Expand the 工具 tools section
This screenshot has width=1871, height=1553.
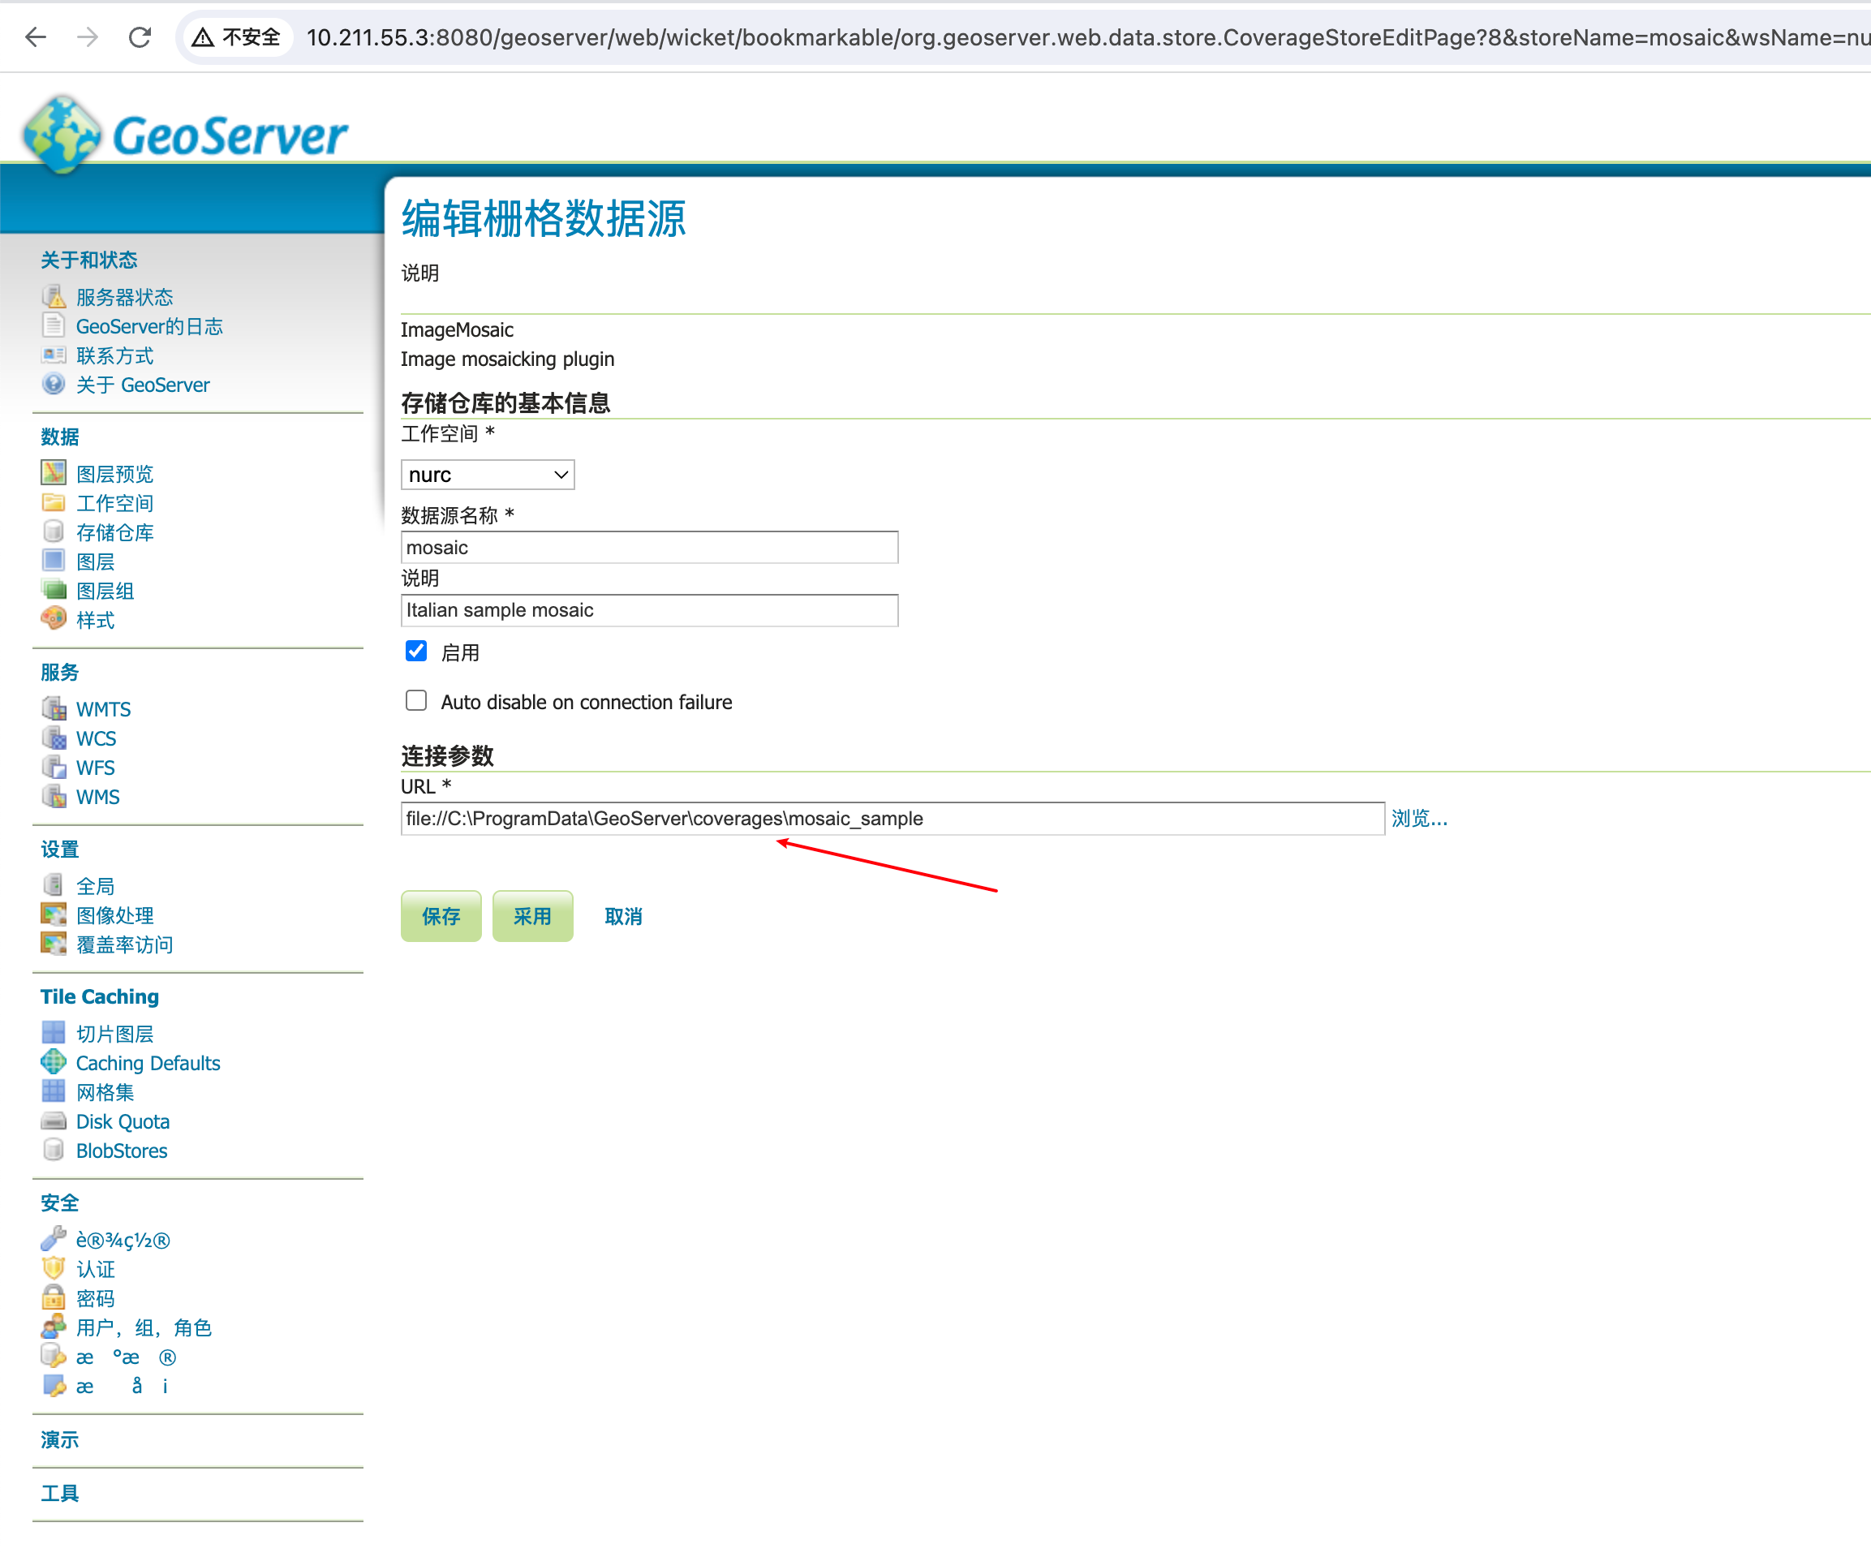tap(60, 1493)
